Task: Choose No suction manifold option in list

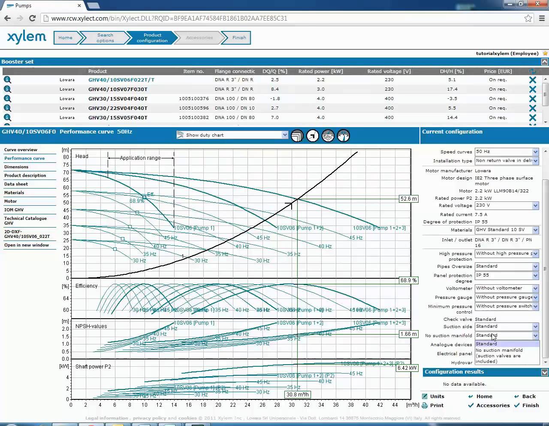Action: pyautogui.click(x=507, y=356)
